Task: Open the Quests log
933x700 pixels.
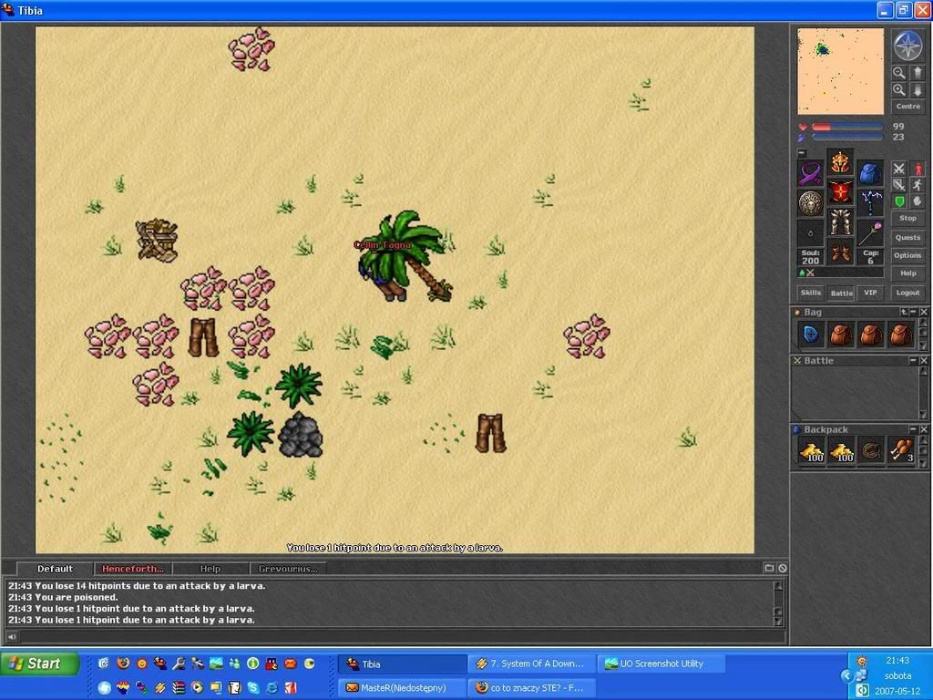Action: coord(908,238)
